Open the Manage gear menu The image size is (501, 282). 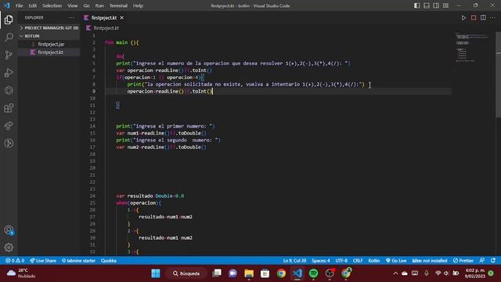coord(9,248)
